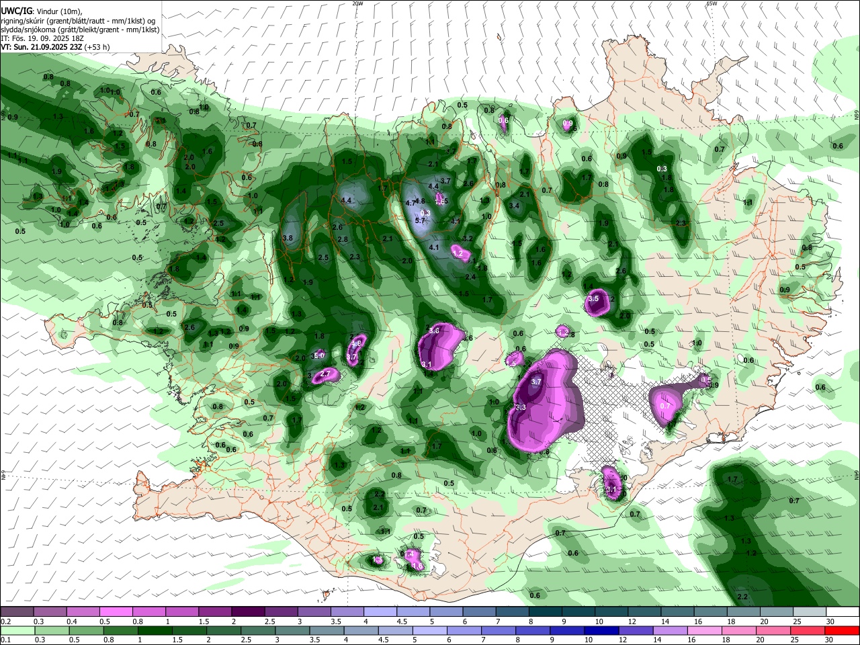Click the snowfall value '3.5' on the map

(593, 298)
